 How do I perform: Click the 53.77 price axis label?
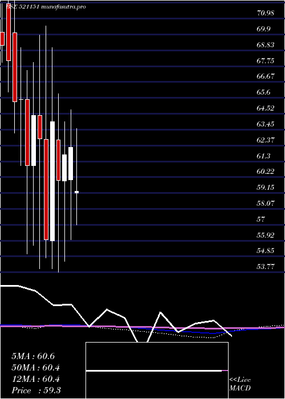click(266, 266)
